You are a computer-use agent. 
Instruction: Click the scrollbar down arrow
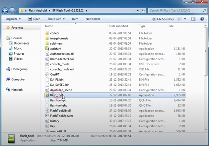click(x=206, y=130)
